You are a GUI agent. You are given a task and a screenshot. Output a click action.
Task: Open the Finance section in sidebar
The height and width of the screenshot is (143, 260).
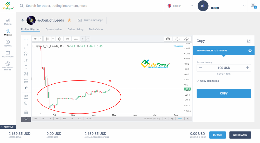coord(8,43)
